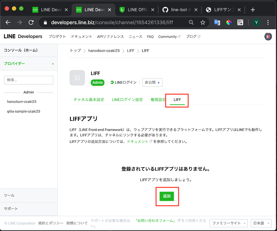This screenshot has width=277, height=231.
Task: Close the LIFFサンプ tab
Action: coord(239,10)
